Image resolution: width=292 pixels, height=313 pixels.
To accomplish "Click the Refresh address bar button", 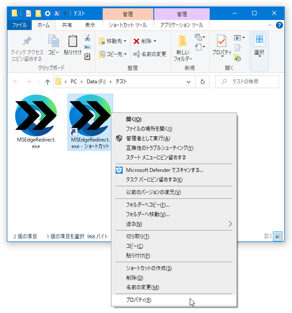I will tap(202, 82).
